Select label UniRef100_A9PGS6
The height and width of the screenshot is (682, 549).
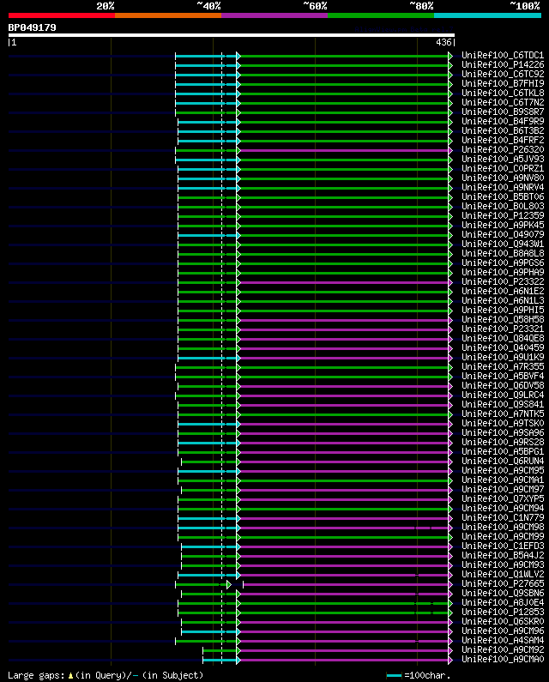point(503,263)
